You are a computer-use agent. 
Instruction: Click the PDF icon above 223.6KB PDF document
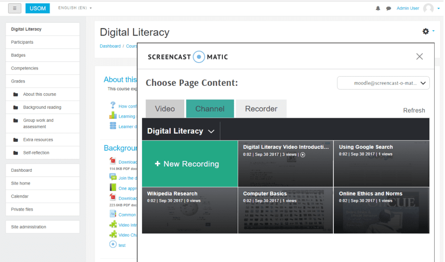tap(113, 197)
